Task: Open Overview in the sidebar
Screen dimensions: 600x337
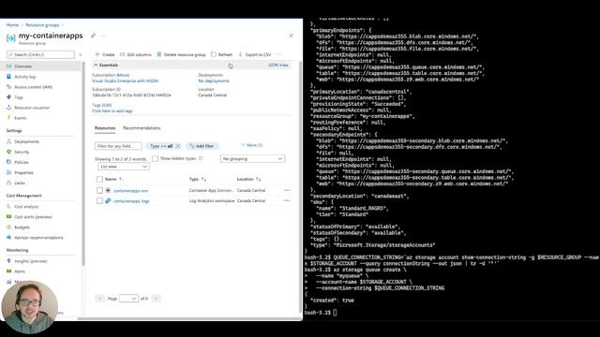Action: point(22,66)
